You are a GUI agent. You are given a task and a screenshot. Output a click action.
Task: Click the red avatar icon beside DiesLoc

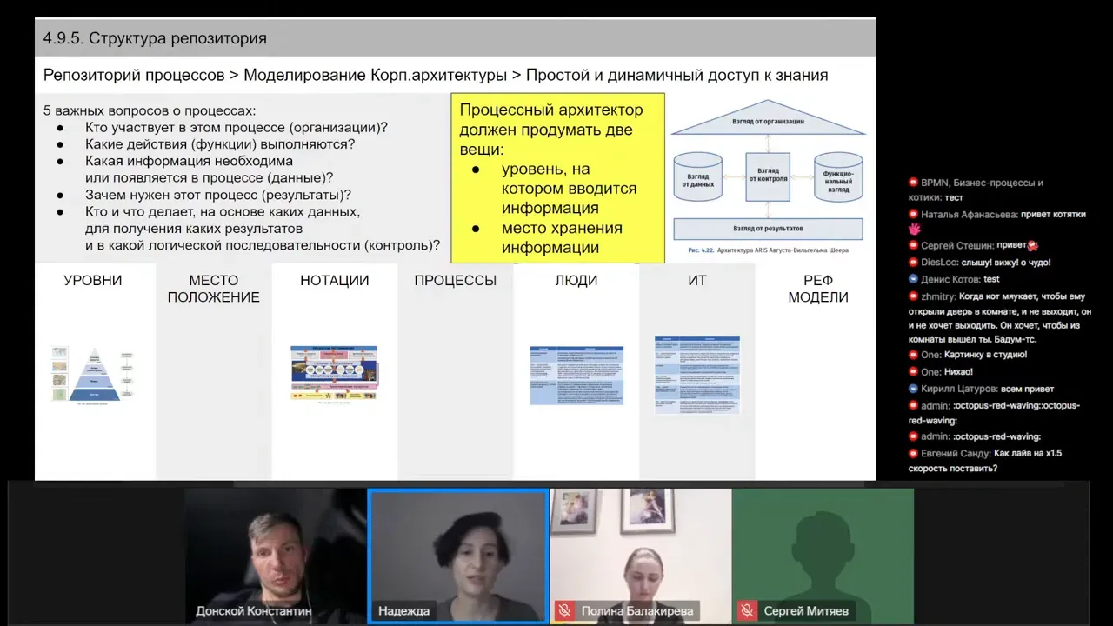click(914, 263)
